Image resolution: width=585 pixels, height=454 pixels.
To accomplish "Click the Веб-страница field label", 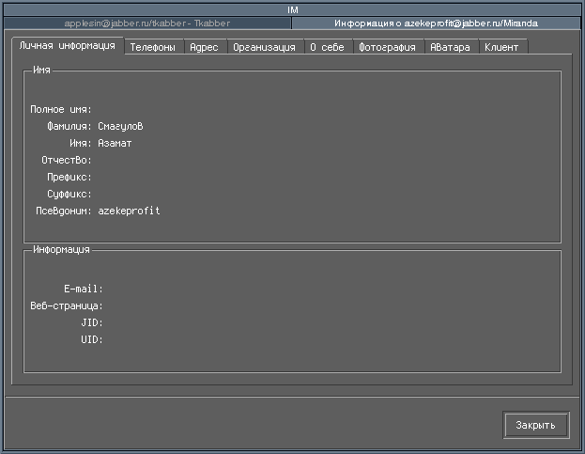I will coord(66,305).
